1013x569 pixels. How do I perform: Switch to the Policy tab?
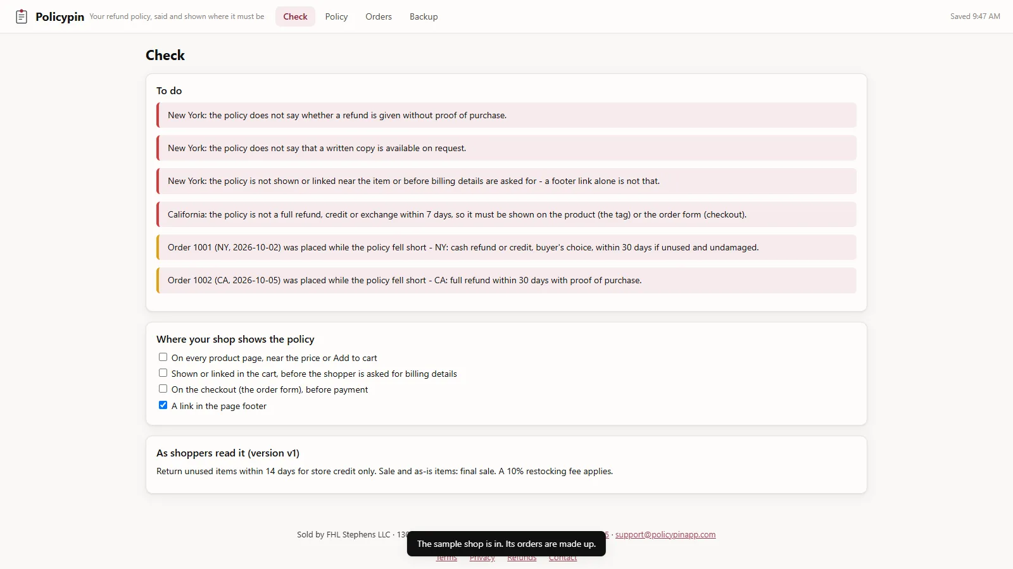(x=336, y=16)
